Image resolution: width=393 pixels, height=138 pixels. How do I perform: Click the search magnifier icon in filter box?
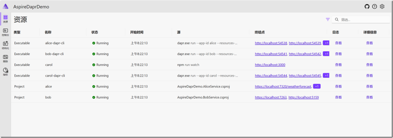pyautogui.click(x=337, y=20)
